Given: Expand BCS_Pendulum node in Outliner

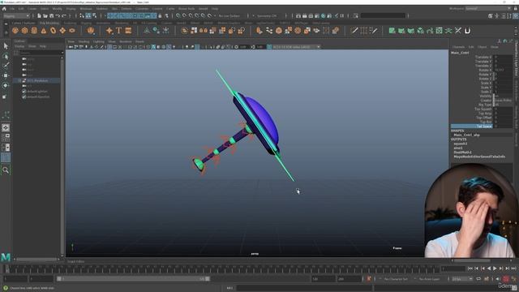Looking at the screenshot, I should pyautogui.click(x=19, y=81).
